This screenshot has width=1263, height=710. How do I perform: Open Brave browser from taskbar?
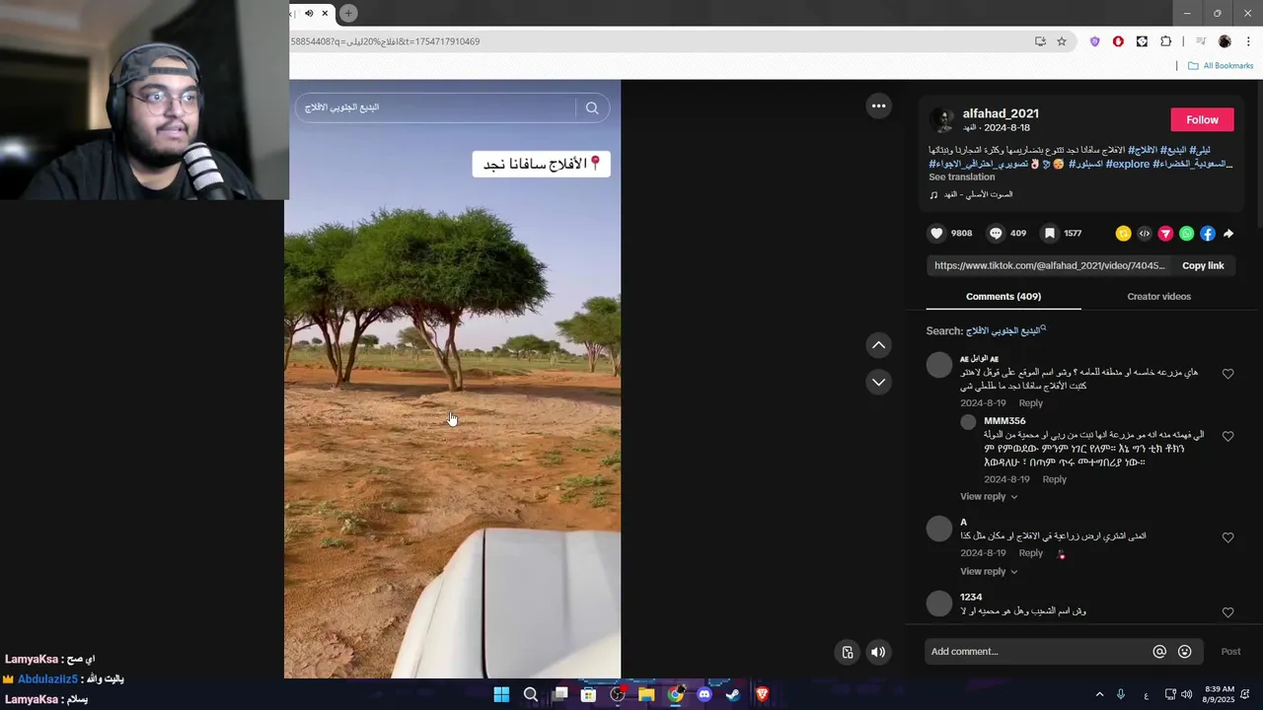click(762, 694)
